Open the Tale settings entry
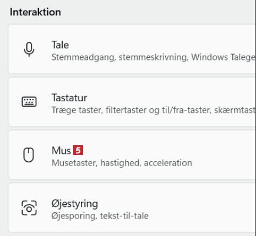 coord(132,50)
